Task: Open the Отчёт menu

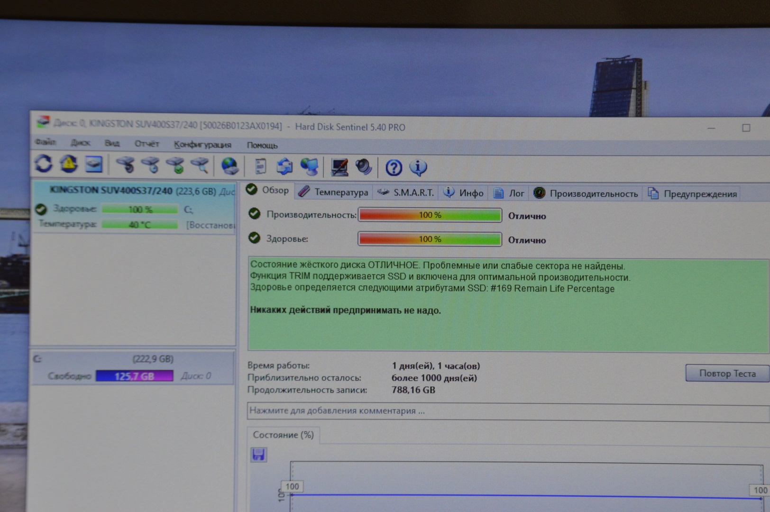Action: click(x=147, y=143)
